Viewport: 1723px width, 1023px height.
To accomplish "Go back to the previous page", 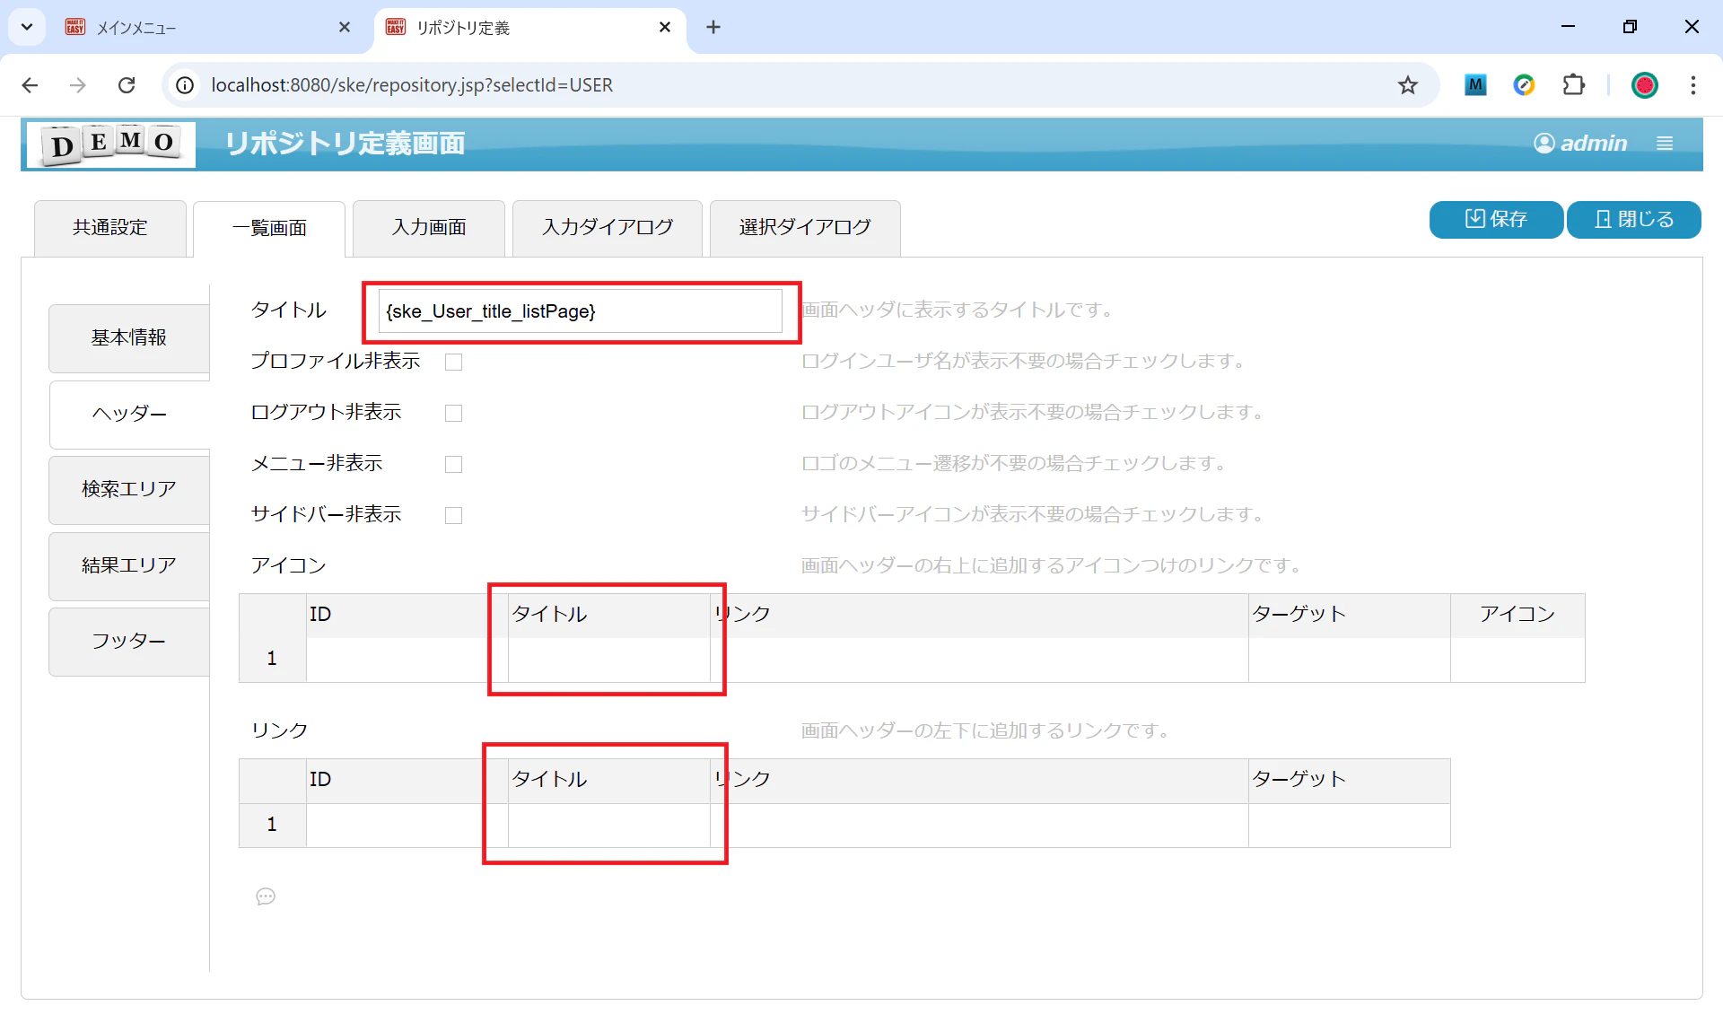I will [30, 85].
